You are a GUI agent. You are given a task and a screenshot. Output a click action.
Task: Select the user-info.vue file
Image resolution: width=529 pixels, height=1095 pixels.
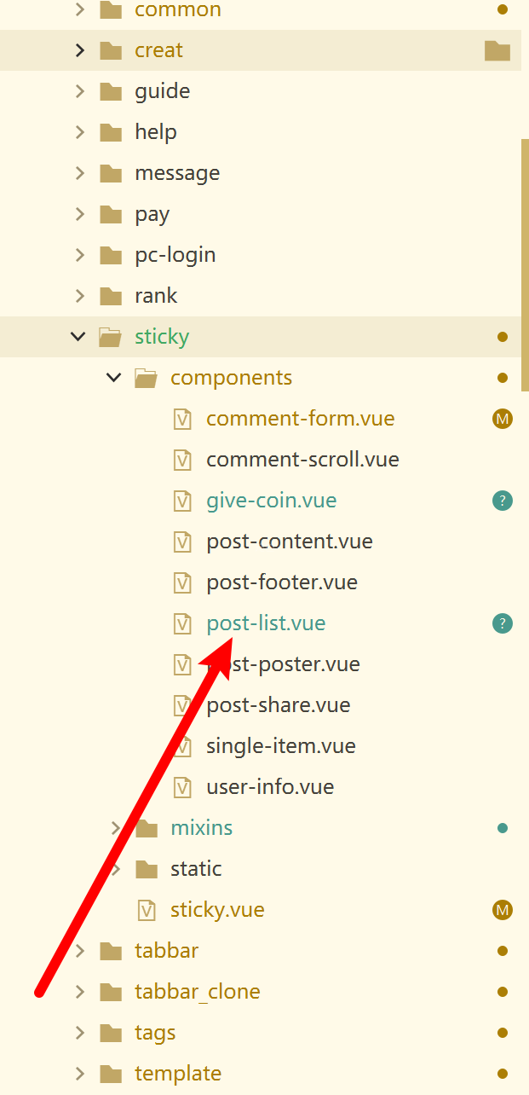tap(269, 787)
